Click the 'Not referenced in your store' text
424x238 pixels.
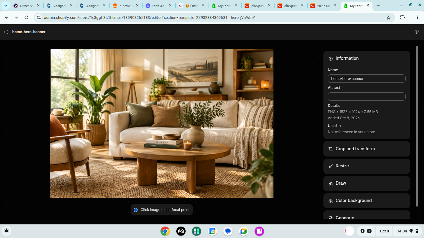[351, 132]
